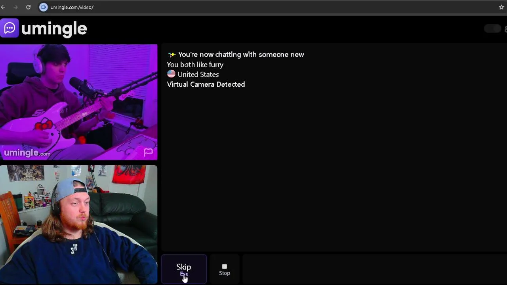Click the browser back arrow
The image size is (507, 285).
click(3, 7)
